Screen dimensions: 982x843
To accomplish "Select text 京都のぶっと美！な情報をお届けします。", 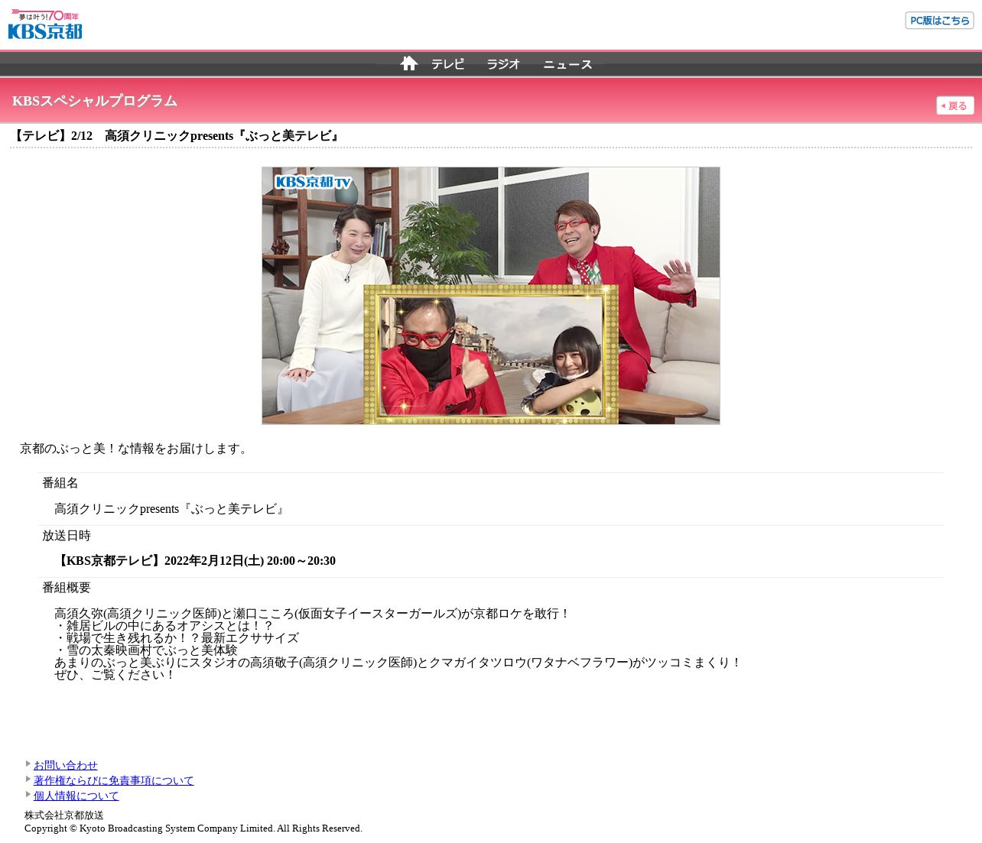I will coord(136,449).
